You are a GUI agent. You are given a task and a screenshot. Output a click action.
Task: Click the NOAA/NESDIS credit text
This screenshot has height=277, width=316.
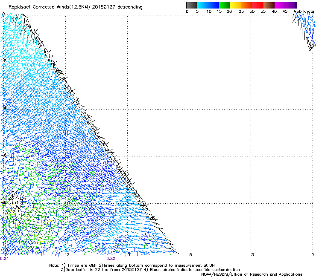pyautogui.click(x=252, y=274)
